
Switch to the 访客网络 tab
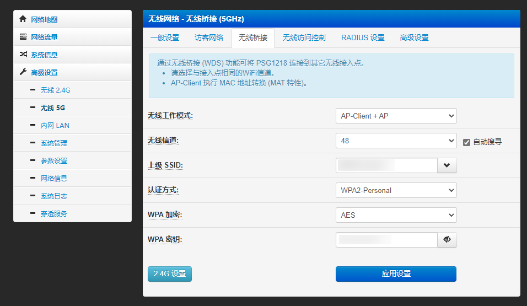209,38
